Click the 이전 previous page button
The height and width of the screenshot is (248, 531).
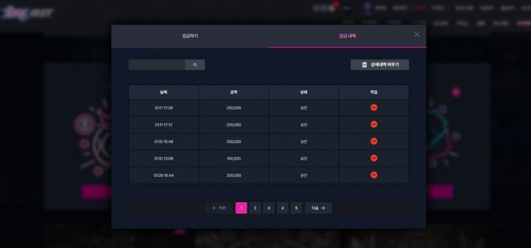[219, 208]
